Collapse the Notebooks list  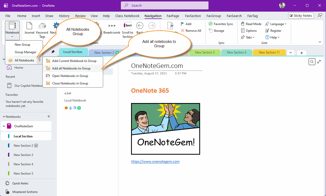[3, 117]
